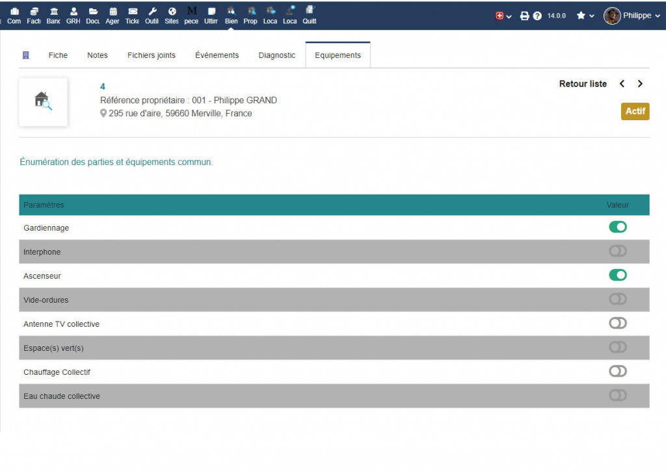Open the Agen calendar menu
Viewport: 666px width, 471px height.
[113, 16]
